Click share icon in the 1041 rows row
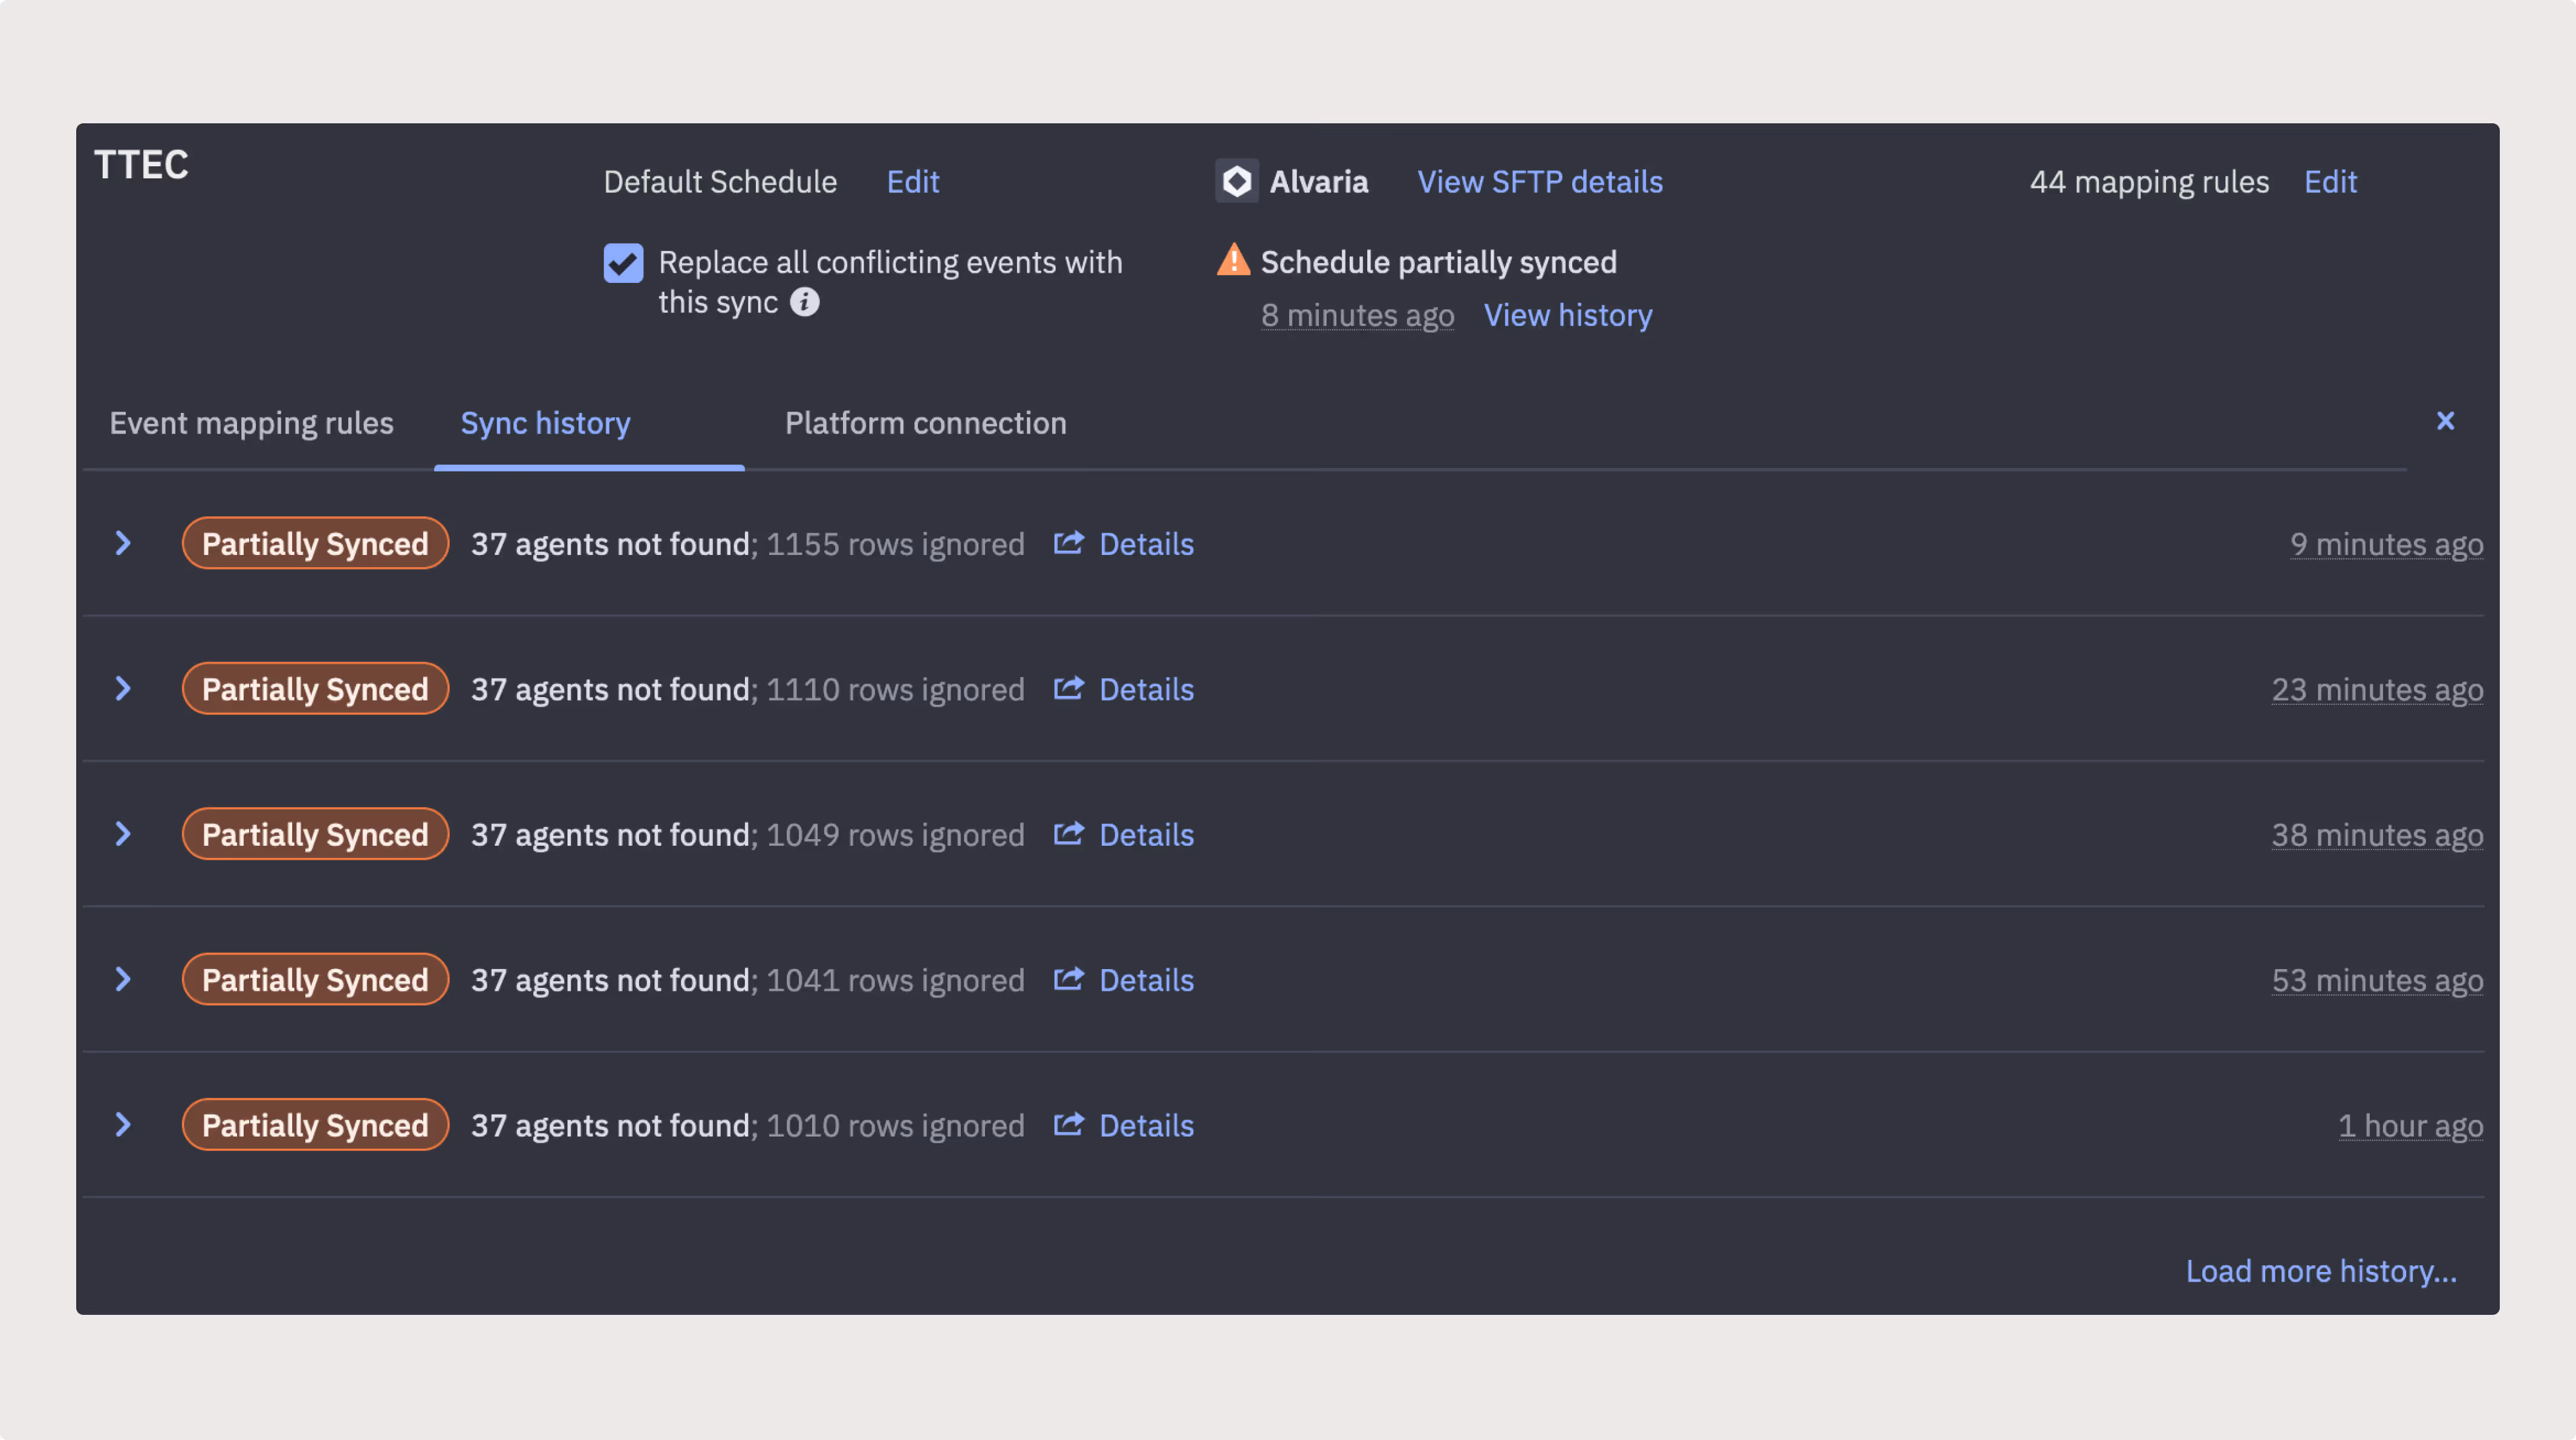The height and width of the screenshot is (1440, 2576). click(x=1069, y=979)
